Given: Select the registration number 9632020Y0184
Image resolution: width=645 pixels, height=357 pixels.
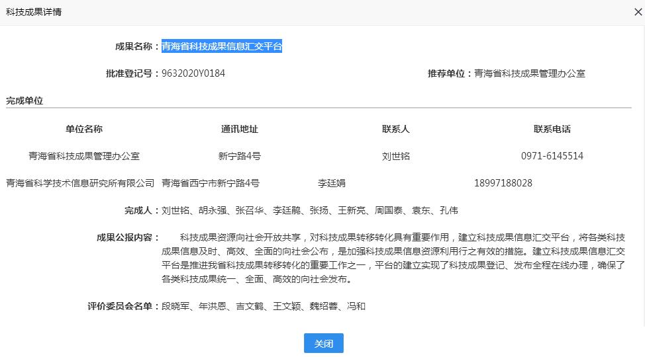Looking at the screenshot, I should pyautogui.click(x=193, y=73).
